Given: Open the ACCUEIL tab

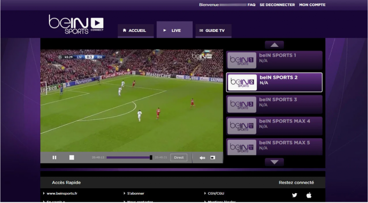Looking at the screenshot, I should point(135,31).
